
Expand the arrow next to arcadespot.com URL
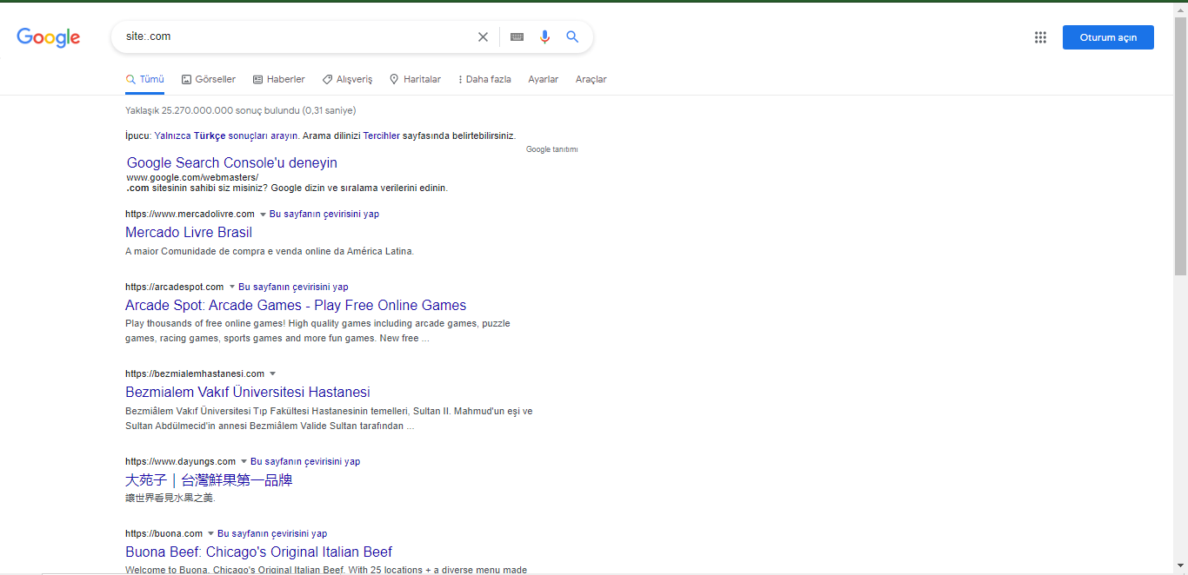[232, 287]
